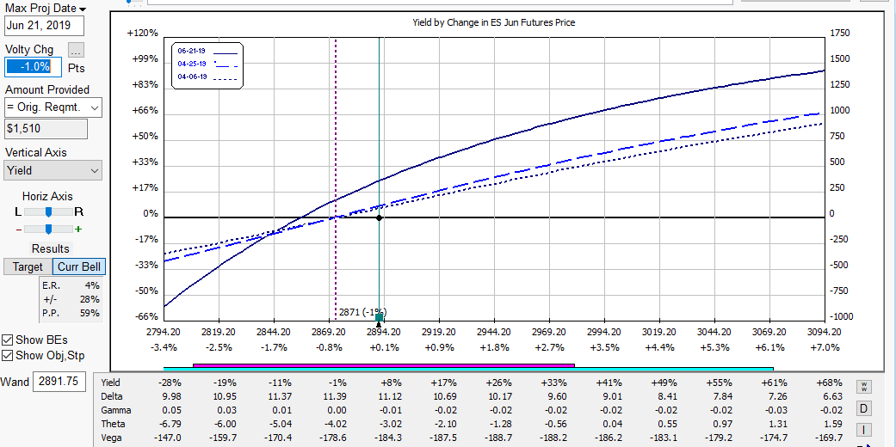Click the Theta 0.04 table cell

(x=612, y=424)
